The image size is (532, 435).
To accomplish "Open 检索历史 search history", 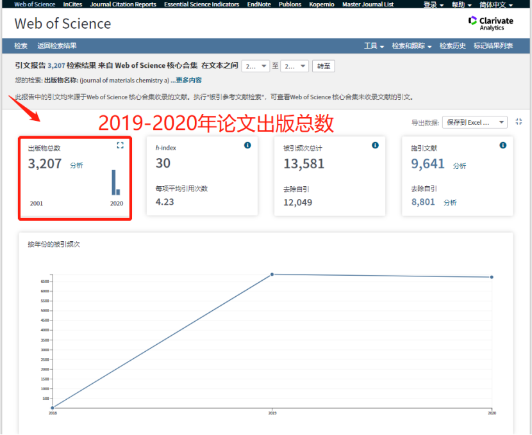I will (453, 45).
